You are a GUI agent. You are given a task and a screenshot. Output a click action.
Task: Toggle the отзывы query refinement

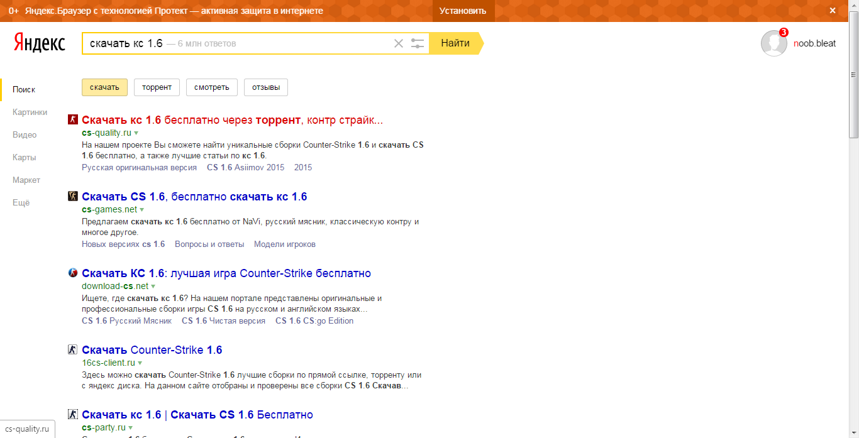point(266,87)
